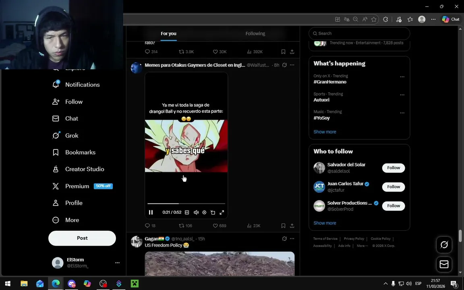Open the Follow page in sidebar
Screen dimensions: 464x290
coord(68,102)
